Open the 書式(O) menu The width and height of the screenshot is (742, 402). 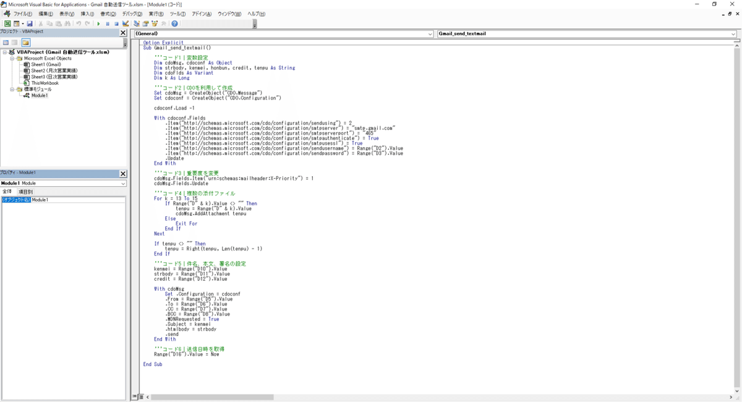[108, 14]
